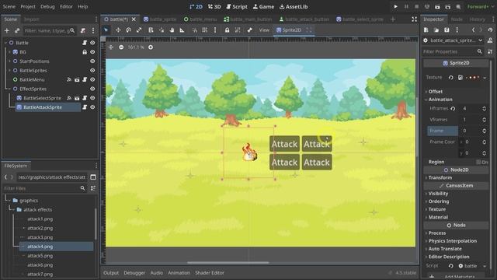
Task: Select the Select Mode arrow tool
Action: (x=106, y=30)
